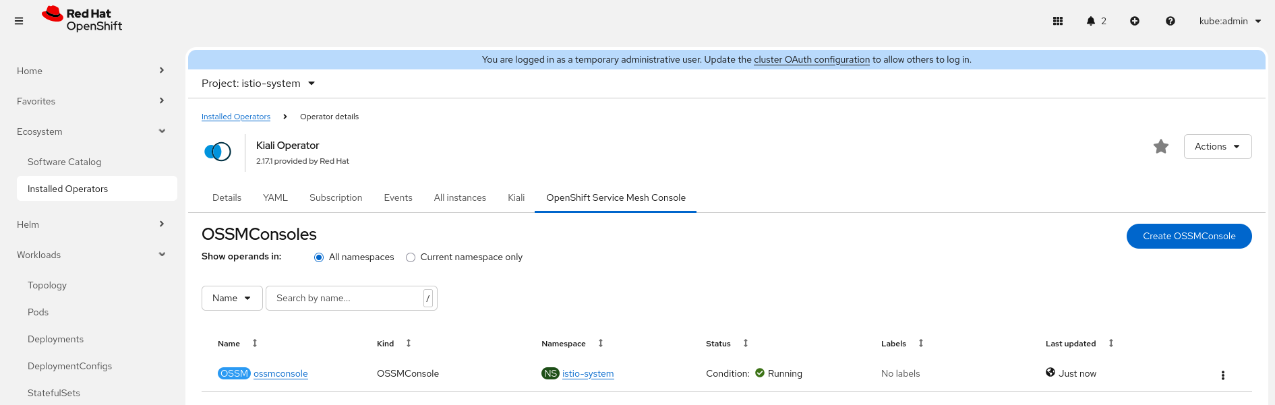Open kube:admin user menu
This screenshot has height=405, width=1275.
coord(1230,21)
